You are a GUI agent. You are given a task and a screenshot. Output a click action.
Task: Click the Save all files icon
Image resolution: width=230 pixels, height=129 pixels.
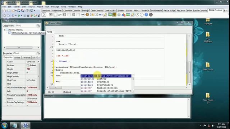click(23, 11)
